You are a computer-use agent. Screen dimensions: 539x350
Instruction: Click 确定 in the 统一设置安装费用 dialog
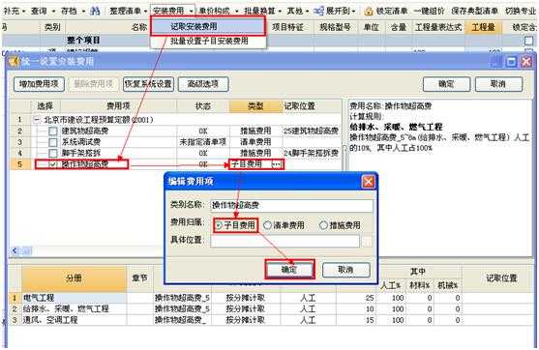coord(446,84)
